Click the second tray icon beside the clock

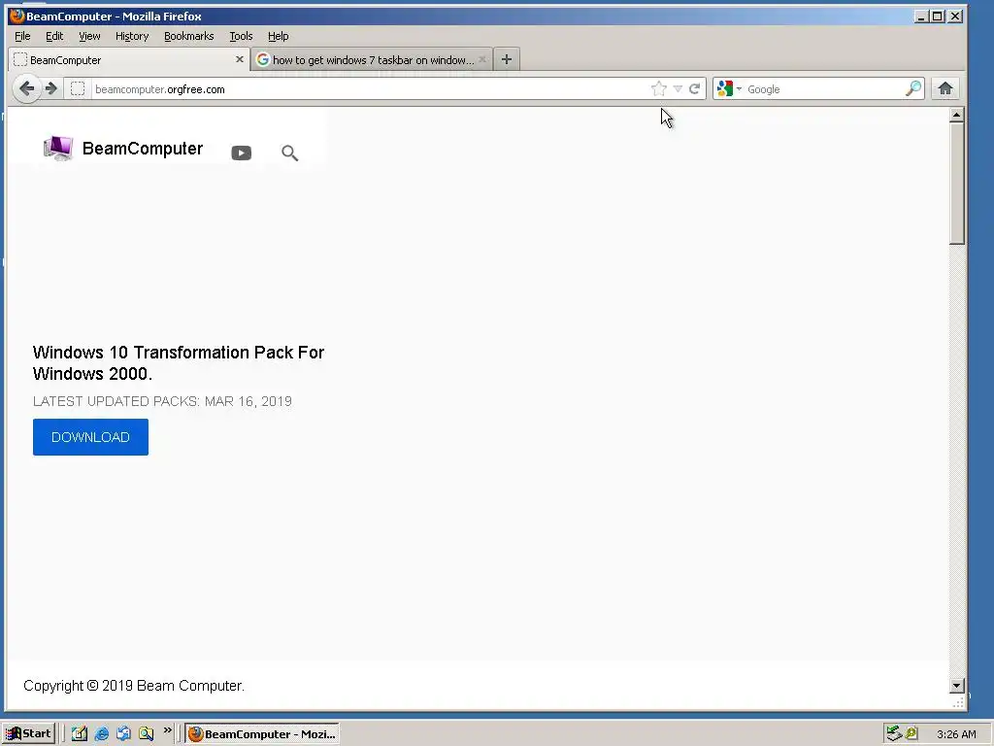[911, 734]
